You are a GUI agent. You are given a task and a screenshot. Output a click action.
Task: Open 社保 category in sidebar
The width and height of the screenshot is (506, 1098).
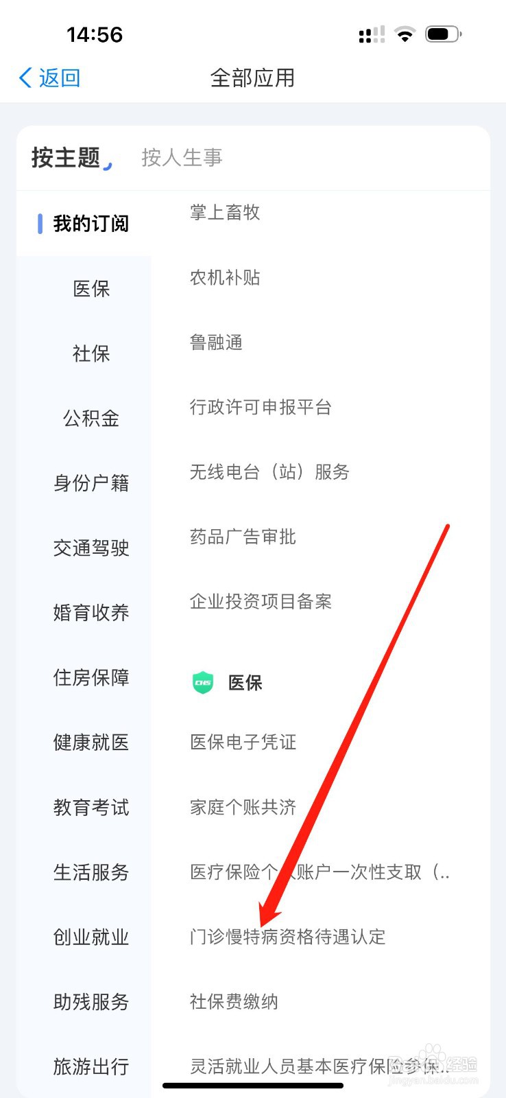click(91, 353)
